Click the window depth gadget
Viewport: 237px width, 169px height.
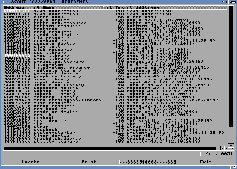tap(232, 2)
